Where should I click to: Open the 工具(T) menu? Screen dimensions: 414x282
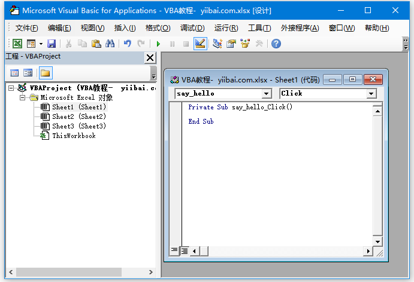coord(259,28)
